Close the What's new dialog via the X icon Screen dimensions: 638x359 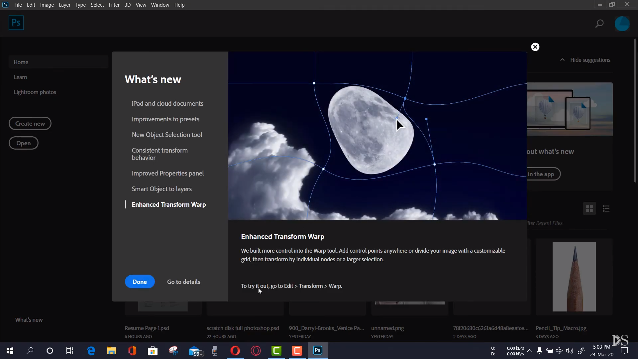pyautogui.click(x=535, y=47)
